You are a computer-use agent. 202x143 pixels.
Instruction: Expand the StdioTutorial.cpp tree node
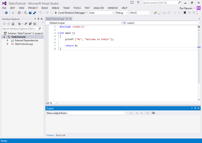(8, 44)
